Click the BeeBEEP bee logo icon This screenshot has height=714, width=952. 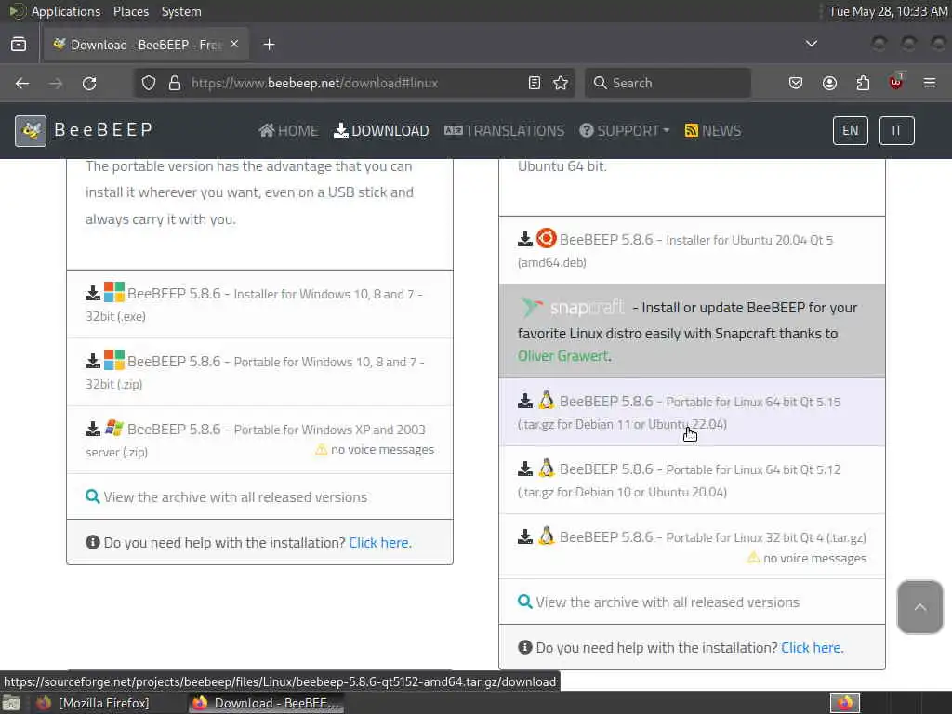pos(31,130)
